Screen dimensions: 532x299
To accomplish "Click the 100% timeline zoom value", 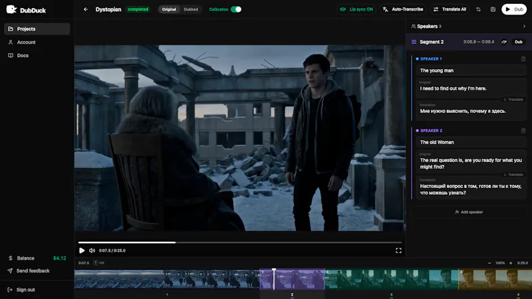I will (x=500, y=263).
